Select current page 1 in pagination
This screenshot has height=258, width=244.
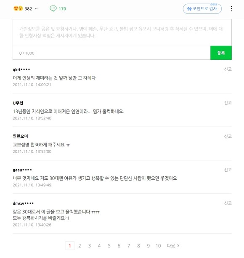click(70, 246)
